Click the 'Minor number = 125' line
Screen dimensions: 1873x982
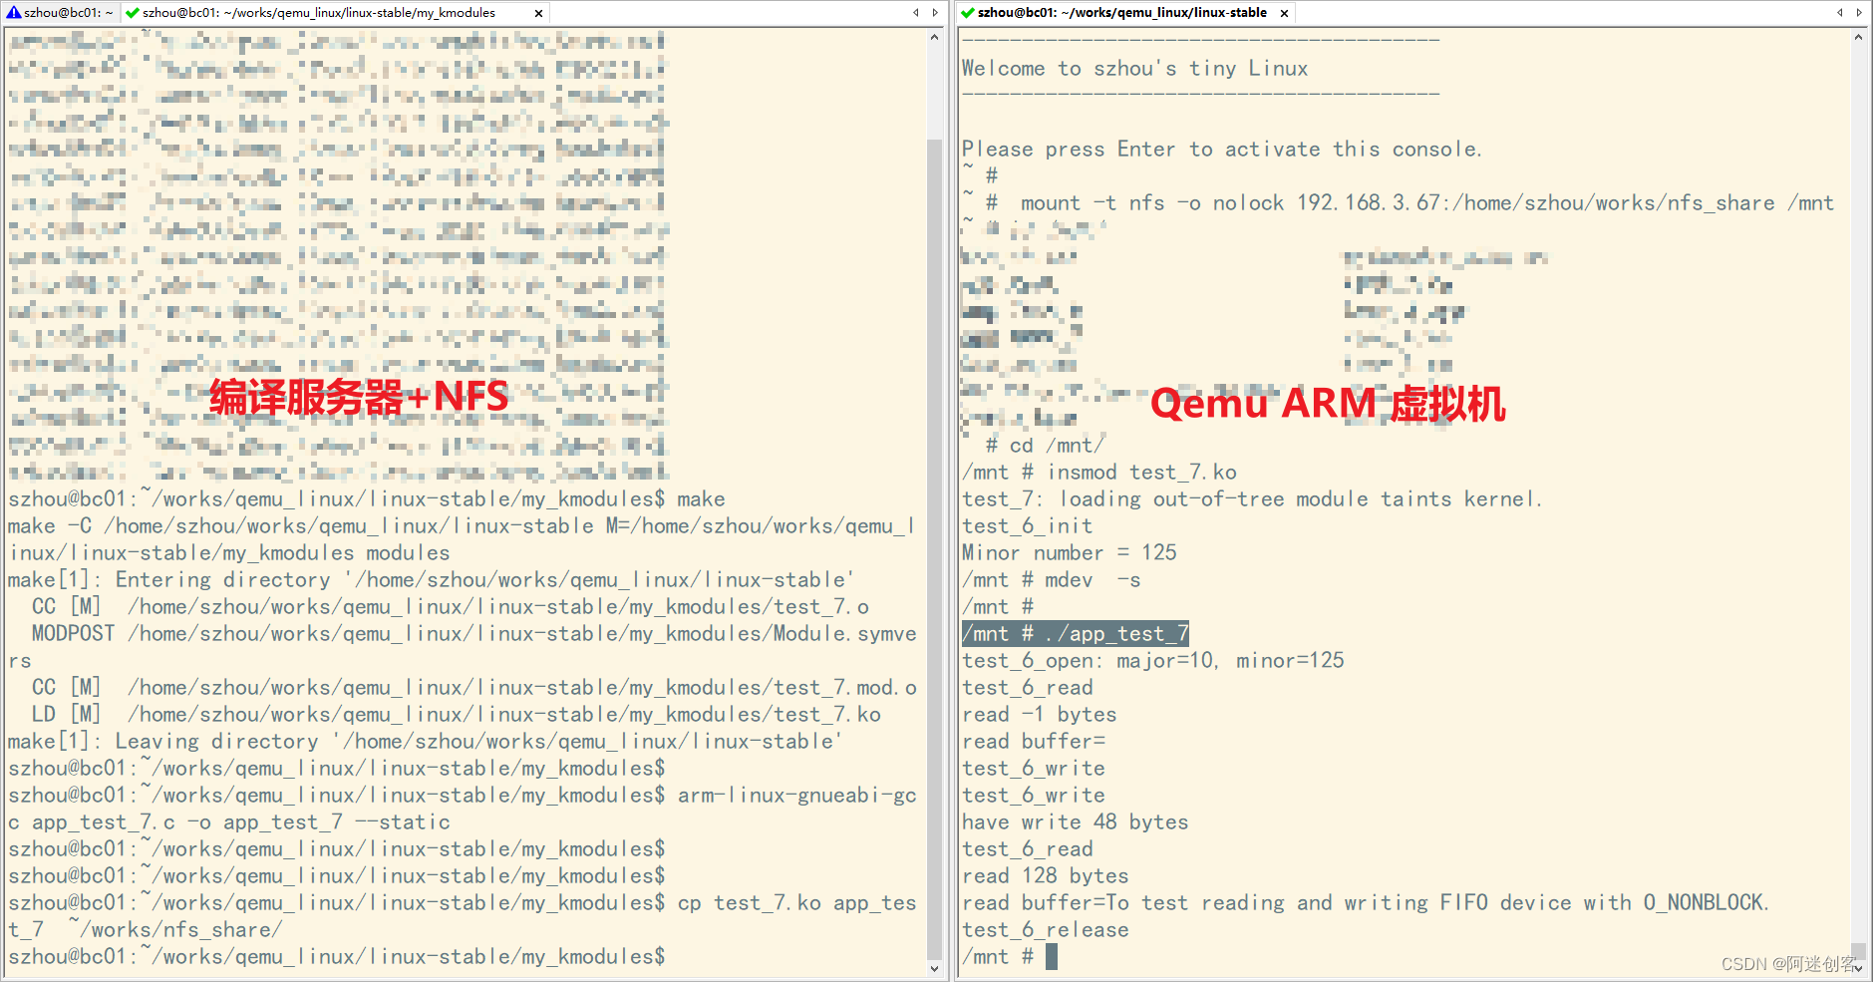[1070, 552]
